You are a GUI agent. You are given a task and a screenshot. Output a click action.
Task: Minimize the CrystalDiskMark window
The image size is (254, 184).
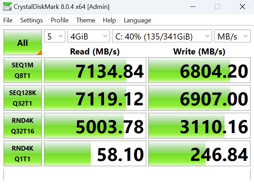click(x=193, y=7)
